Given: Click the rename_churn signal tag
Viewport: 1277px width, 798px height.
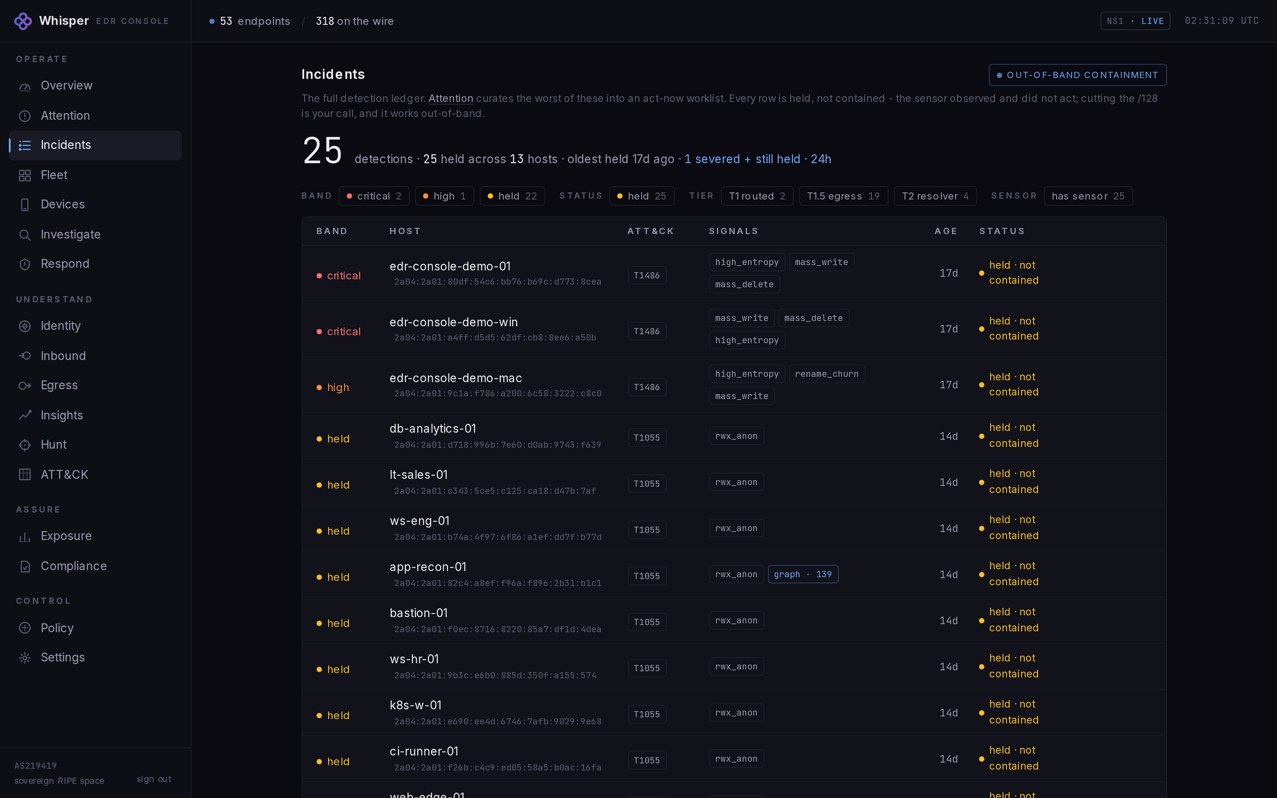Looking at the screenshot, I should point(826,374).
